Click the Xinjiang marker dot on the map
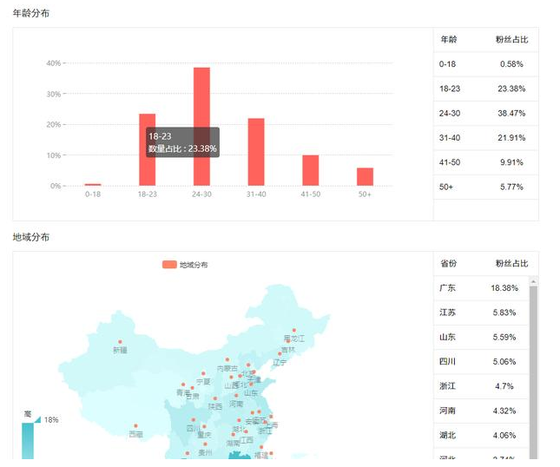Viewport: 560px width, 467px height. click(121, 342)
